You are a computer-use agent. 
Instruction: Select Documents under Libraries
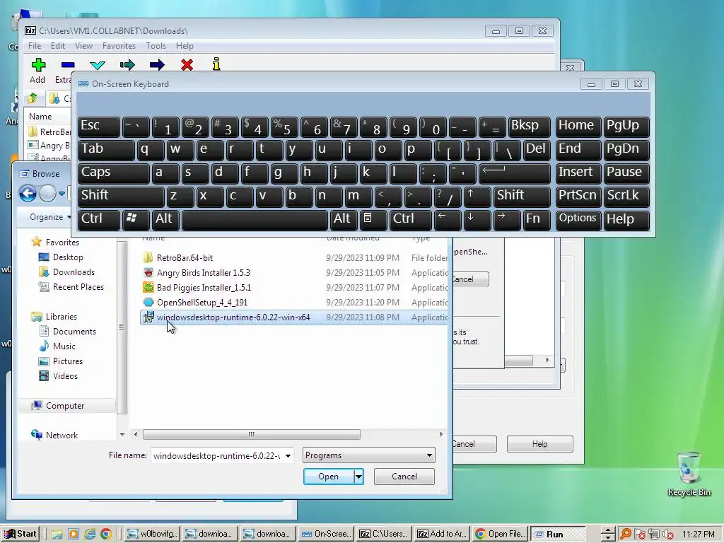pos(74,332)
